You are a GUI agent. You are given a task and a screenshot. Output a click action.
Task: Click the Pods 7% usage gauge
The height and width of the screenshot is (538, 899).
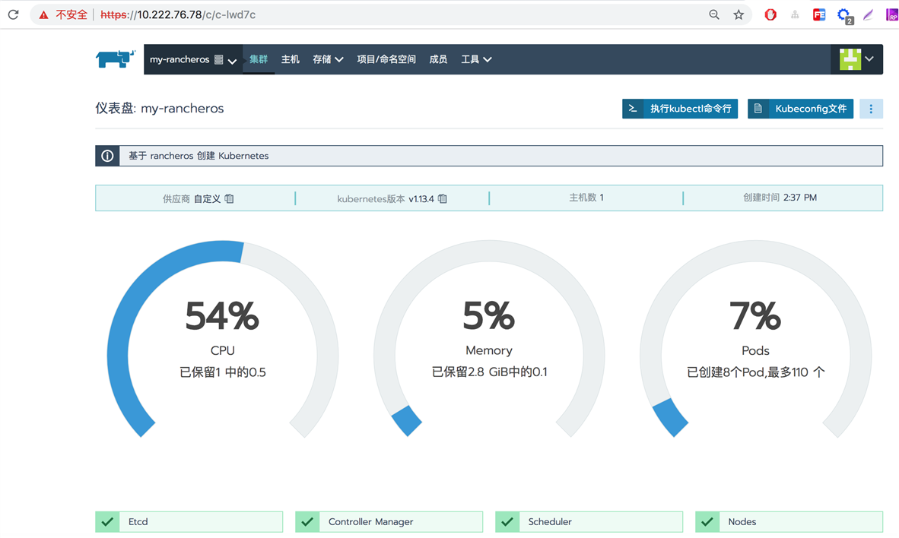(756, 339)
